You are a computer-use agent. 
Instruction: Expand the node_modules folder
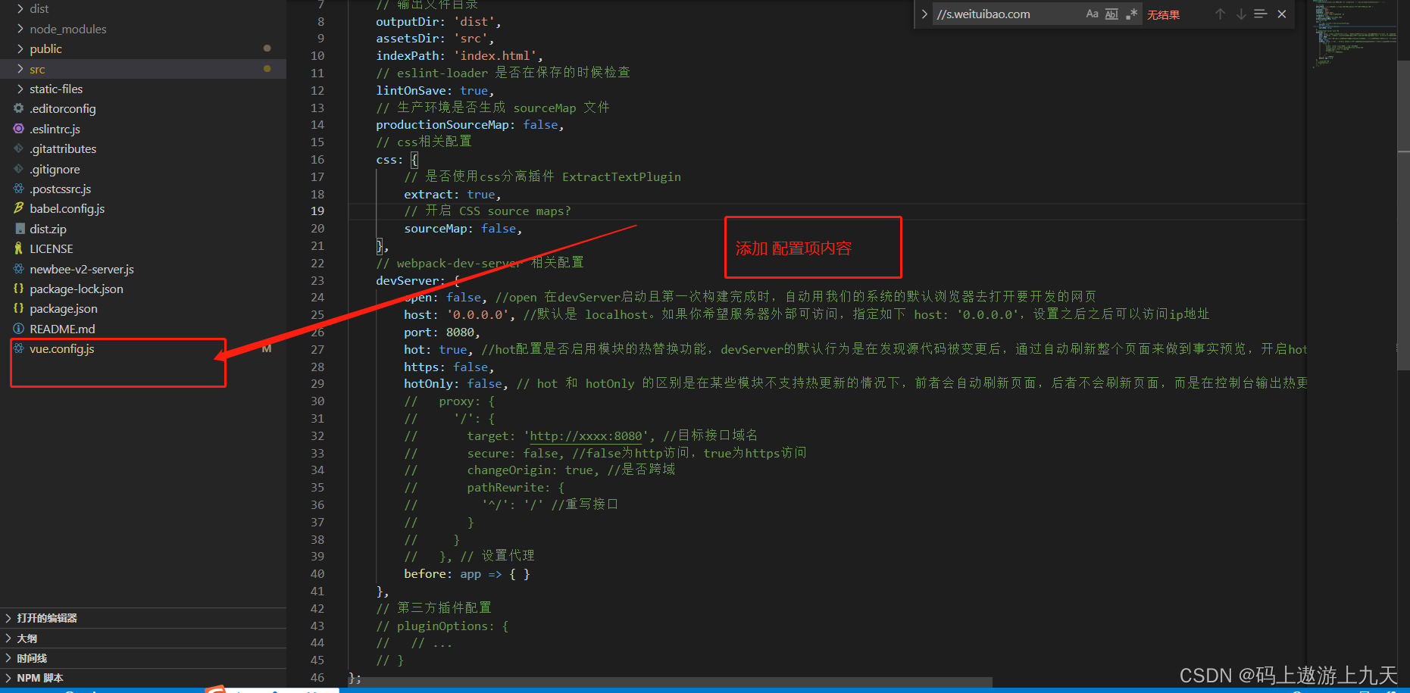coord(143,29)
